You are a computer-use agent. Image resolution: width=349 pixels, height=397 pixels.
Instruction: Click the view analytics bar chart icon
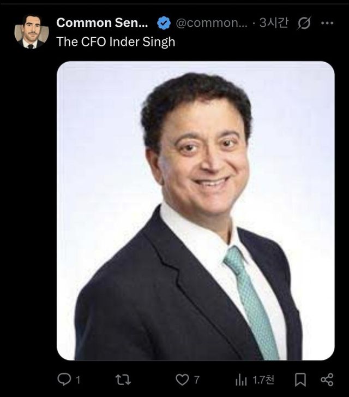pos(242,380)
